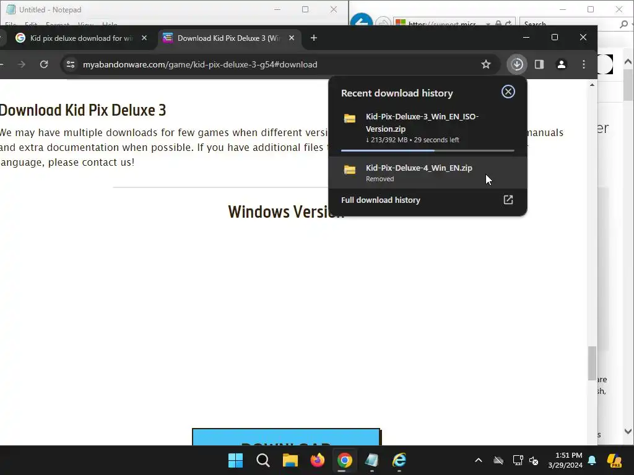Viewport: 634px width, 475px height.
Task: Click the open-in-new-tab icon for download history
Action: point(508,200)
